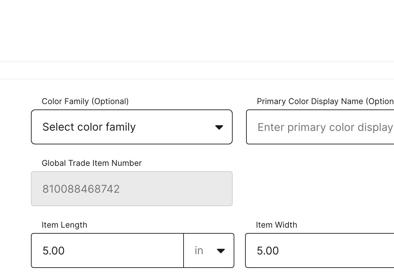Click the caret arrow in Color Family box
Image resolution: width=394 pixels, height=278 pixels.
(219, 128)
